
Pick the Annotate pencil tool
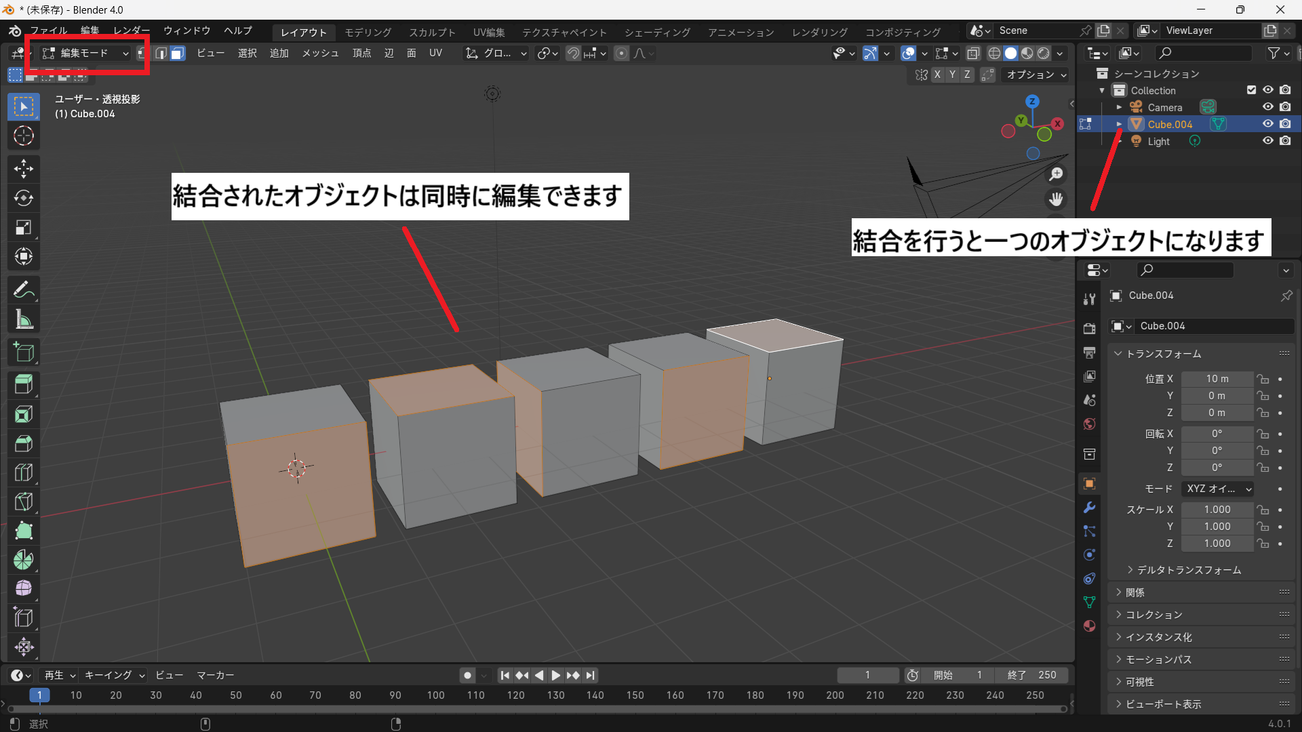click(x=24, y=290)
